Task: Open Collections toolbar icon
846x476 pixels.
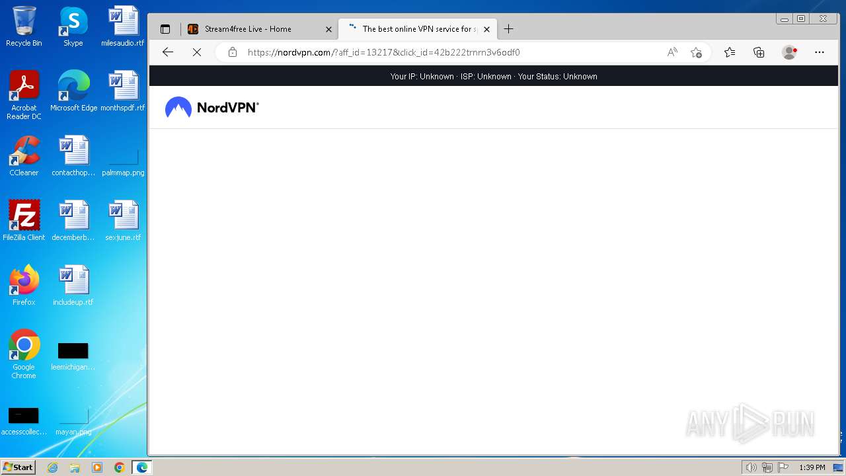Action: (759, 52)
